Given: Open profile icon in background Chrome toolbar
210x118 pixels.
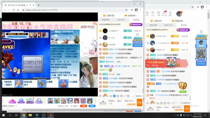Looking at the screenshot, I should [202, 7].
